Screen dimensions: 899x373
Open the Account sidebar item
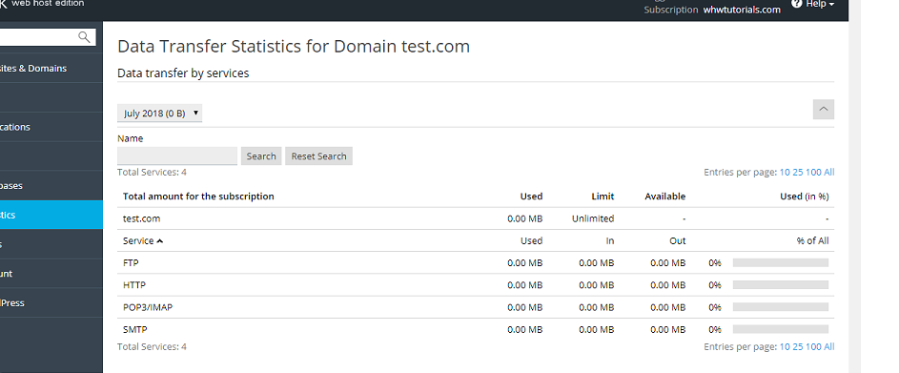(51, 274)
